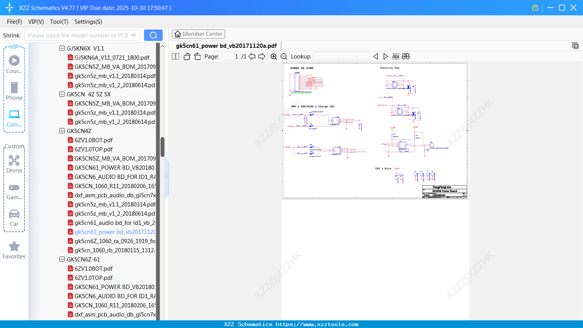Click the binoculars search icon

(406, 56)
